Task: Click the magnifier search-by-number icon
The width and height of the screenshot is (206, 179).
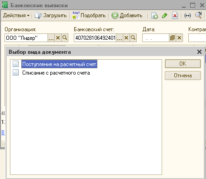Action: [198, 15]
